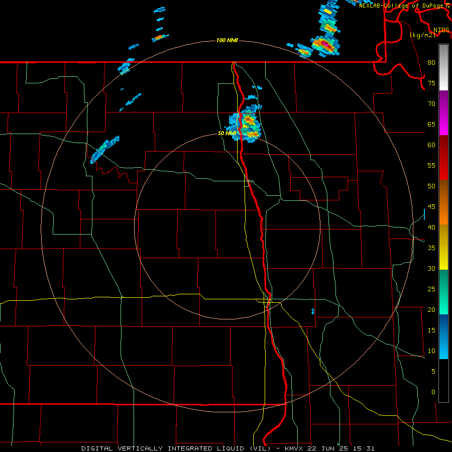The image size is (452, 452).
Task: Click the elongated blue echo band in the west
Action: click(104, 149)
